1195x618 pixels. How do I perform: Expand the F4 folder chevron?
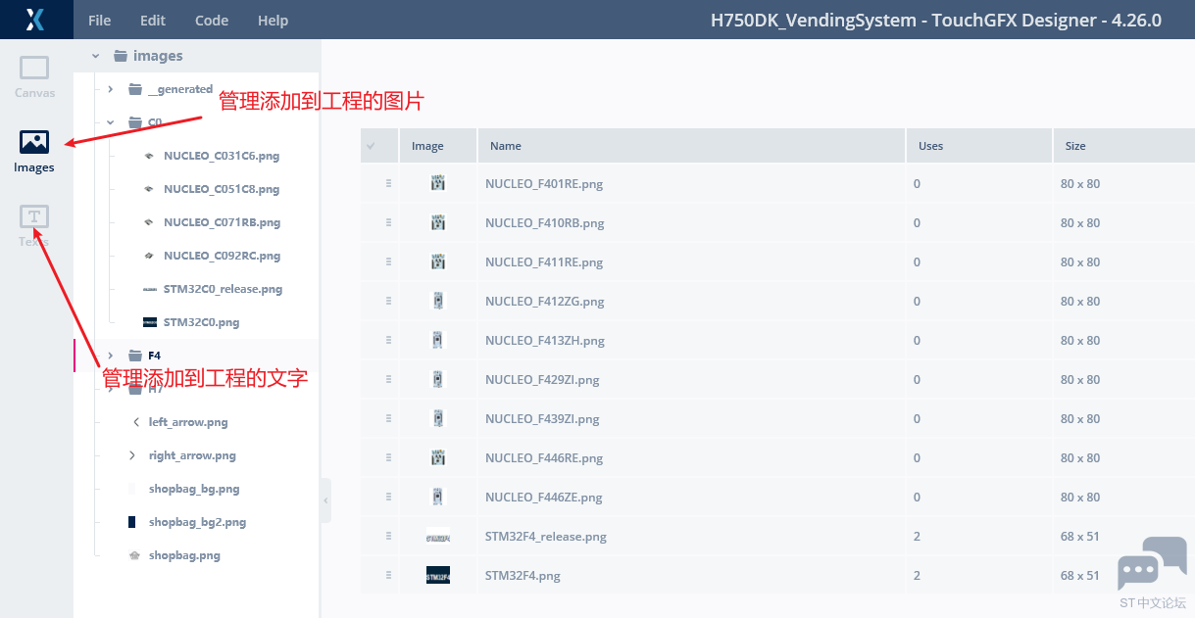tap(111, 356)
